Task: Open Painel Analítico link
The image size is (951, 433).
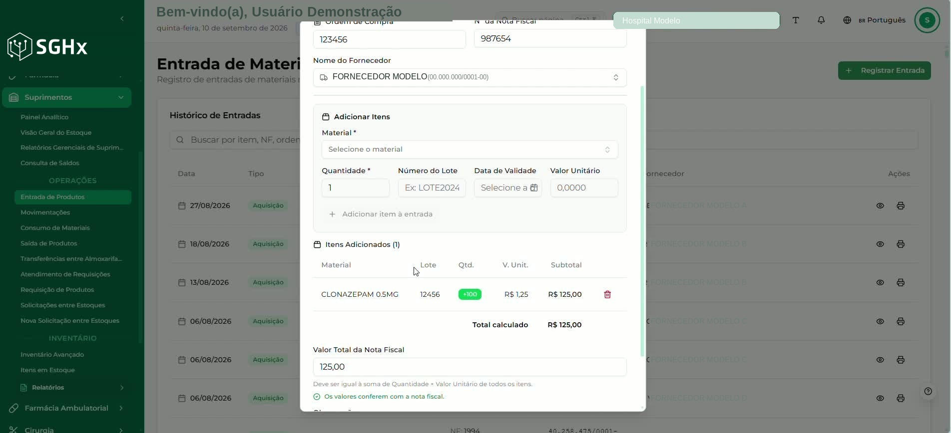Action: 44,117
